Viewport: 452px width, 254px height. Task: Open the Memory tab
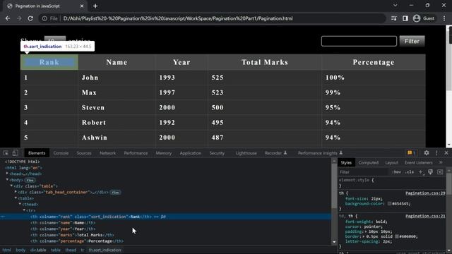163,153
